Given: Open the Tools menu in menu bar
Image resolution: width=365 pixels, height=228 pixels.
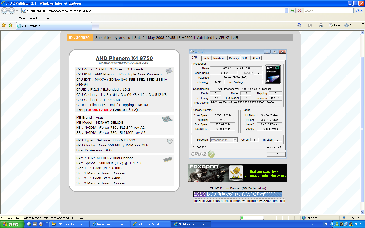Looking at the screenshot, I should click(x=47, y=18).
